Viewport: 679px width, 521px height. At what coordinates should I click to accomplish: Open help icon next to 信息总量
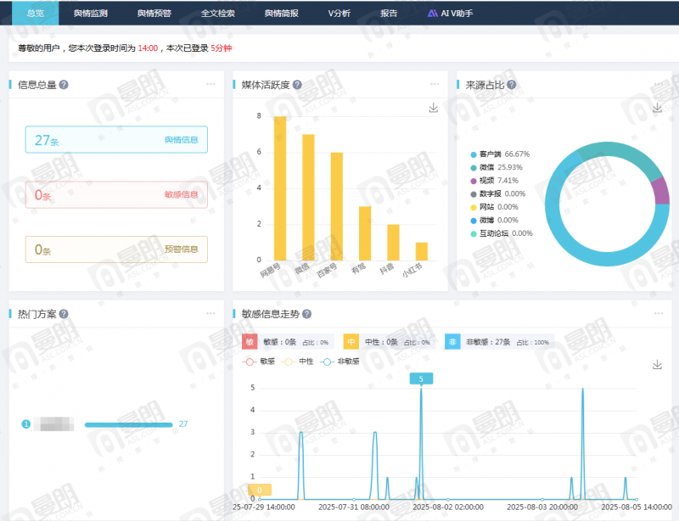click(64, 85)
